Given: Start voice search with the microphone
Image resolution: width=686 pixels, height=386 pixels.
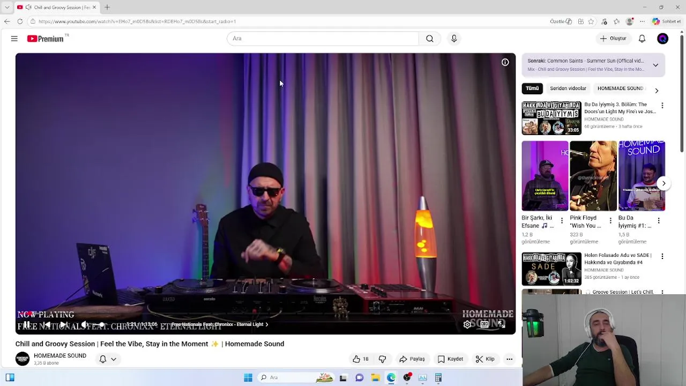Looking at the screenshot, I should [454, 39].
